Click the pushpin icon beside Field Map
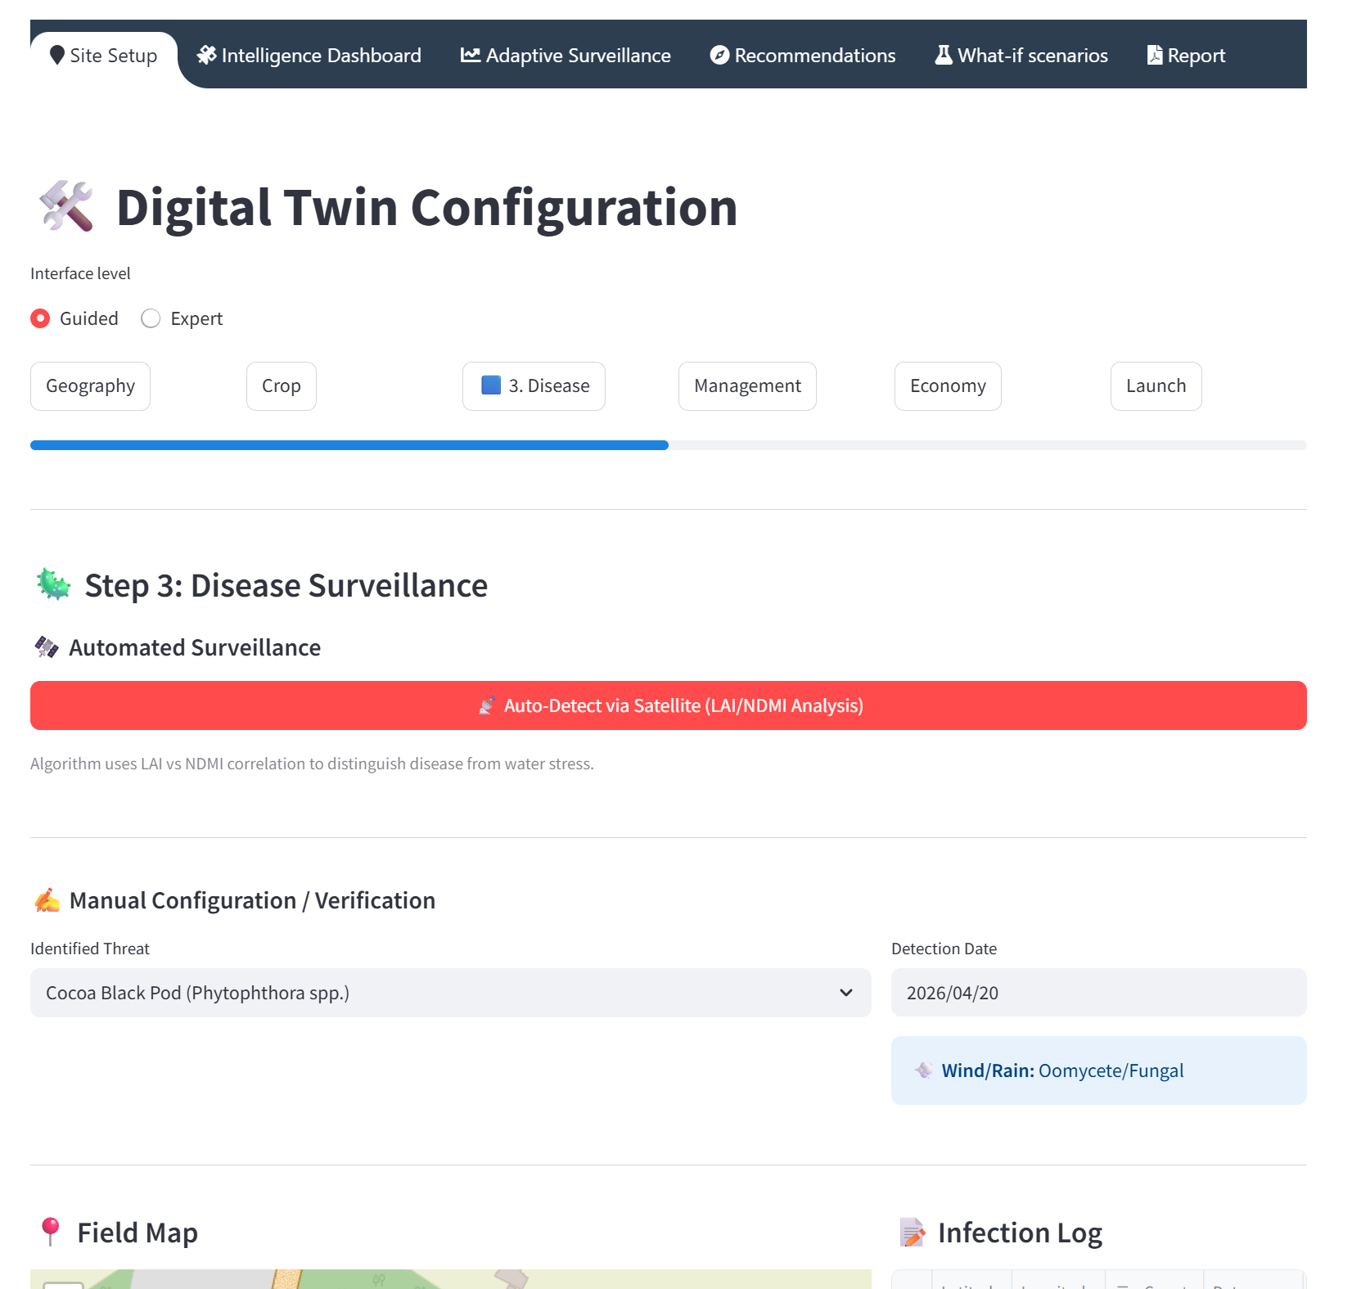 tap(50, 1233)
